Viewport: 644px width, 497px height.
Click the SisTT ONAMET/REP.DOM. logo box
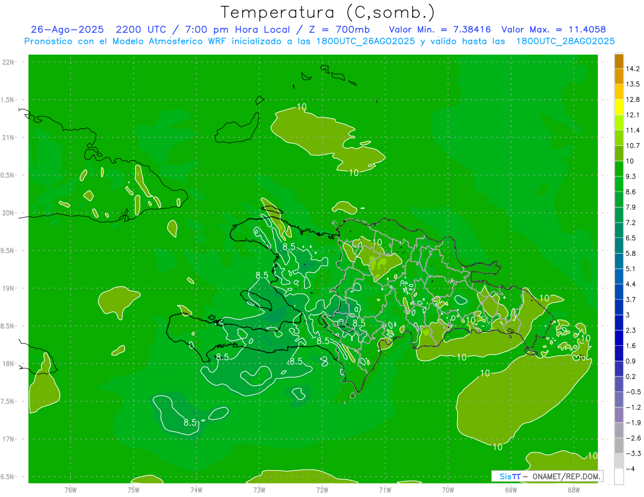pyautogui.click(x=547, y=476)
